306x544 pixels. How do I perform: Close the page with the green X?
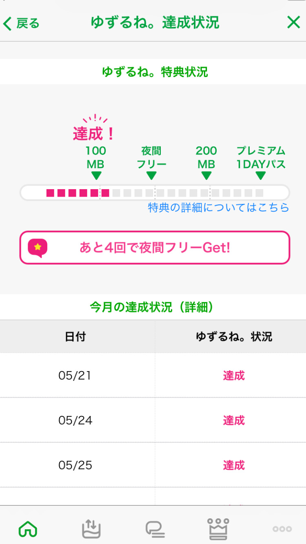293,23
